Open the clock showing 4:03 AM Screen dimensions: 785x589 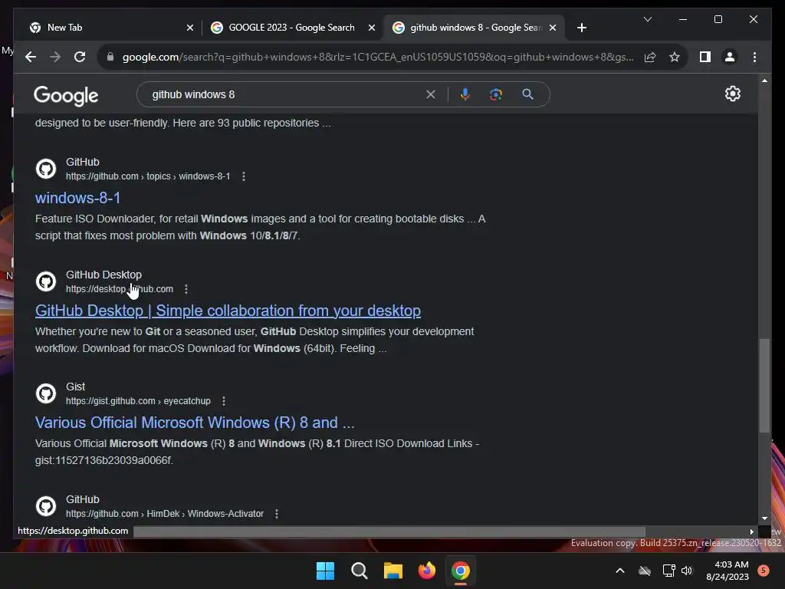pyautogui.click(x=728, y=571)
